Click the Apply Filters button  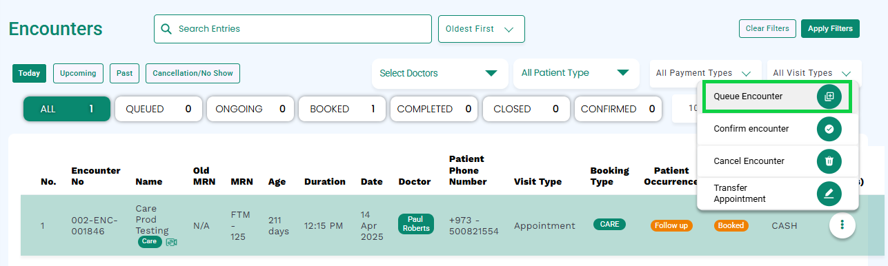point(830,28)
